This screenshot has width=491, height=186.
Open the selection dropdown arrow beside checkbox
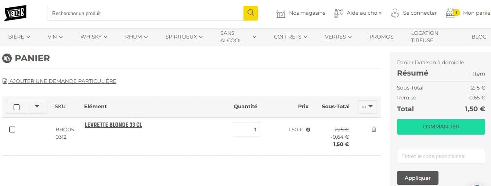(37, 107)
